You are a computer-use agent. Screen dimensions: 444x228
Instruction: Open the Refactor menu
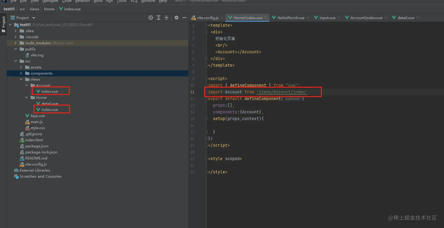pos(82,1)
